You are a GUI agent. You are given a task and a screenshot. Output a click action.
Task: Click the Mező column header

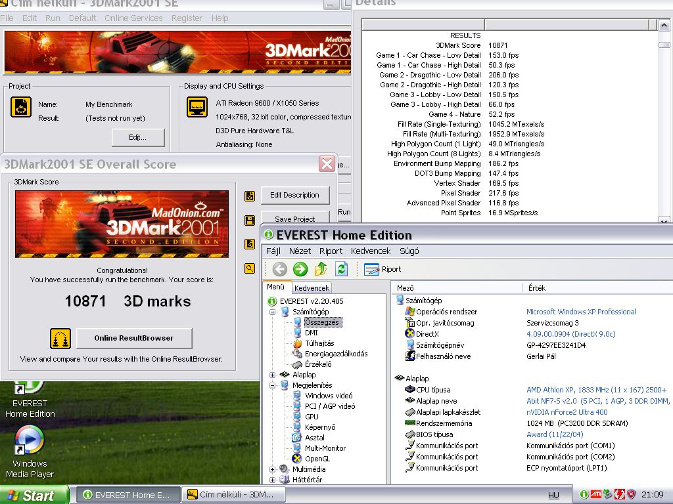tap(457, 288)
